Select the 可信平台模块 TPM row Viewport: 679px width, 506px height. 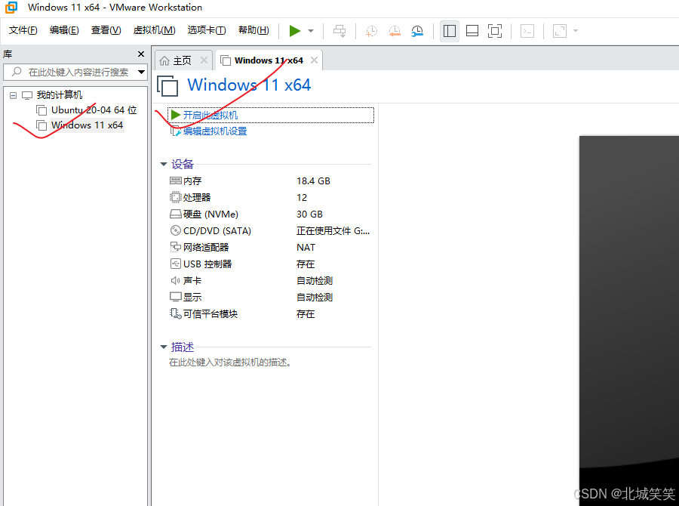(x=269, y=314)
